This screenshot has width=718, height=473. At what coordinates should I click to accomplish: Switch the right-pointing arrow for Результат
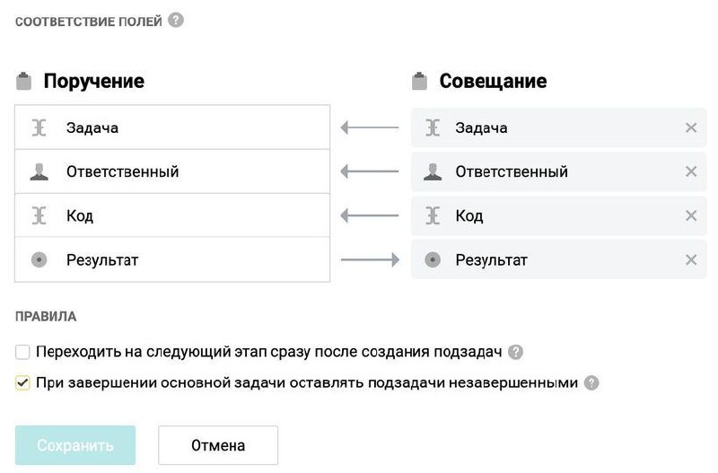(x=370, y=260)
